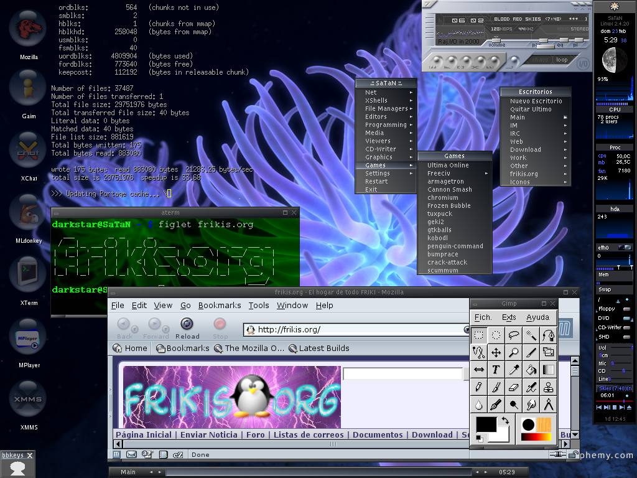Select the Blur/Sharpen droplet tool

479,405
